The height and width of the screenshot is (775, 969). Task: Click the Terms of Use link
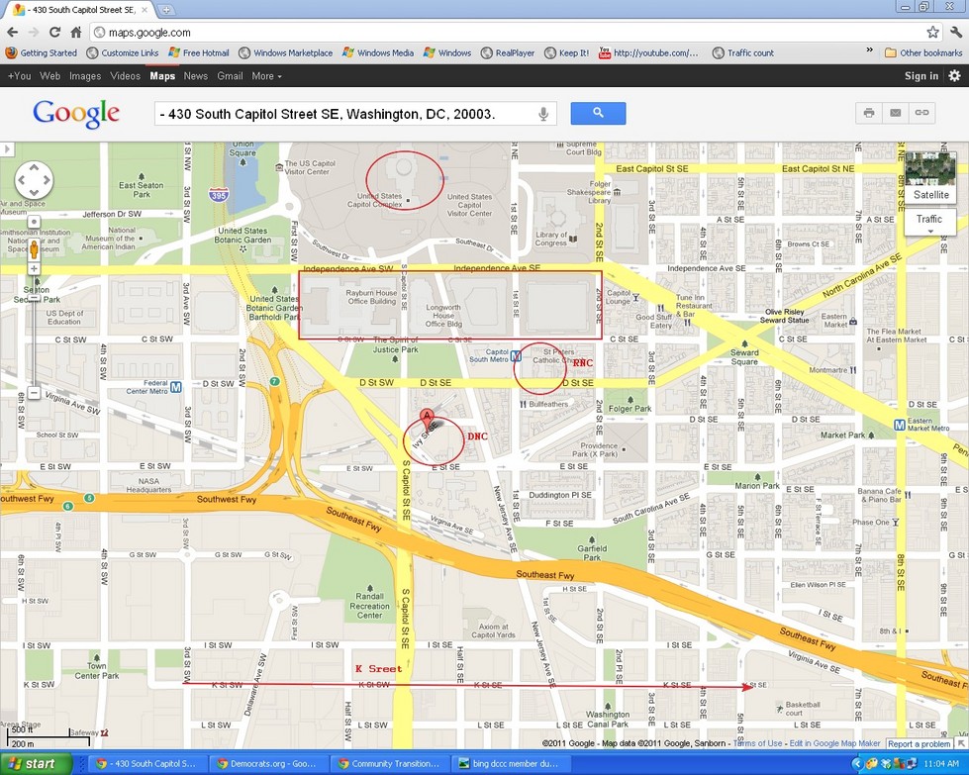click(x=757, y=743)
